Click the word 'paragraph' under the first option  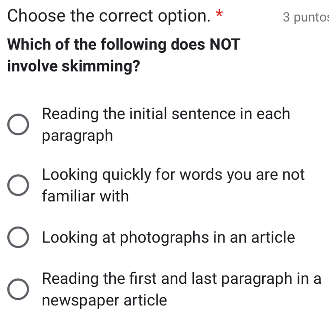[78, 136]
